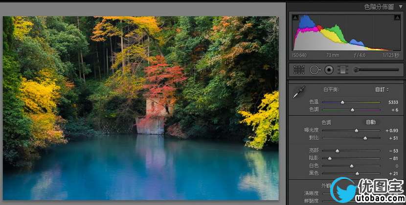Click the blacks value +21
406x205 pixels.
[x=393, y=173]
